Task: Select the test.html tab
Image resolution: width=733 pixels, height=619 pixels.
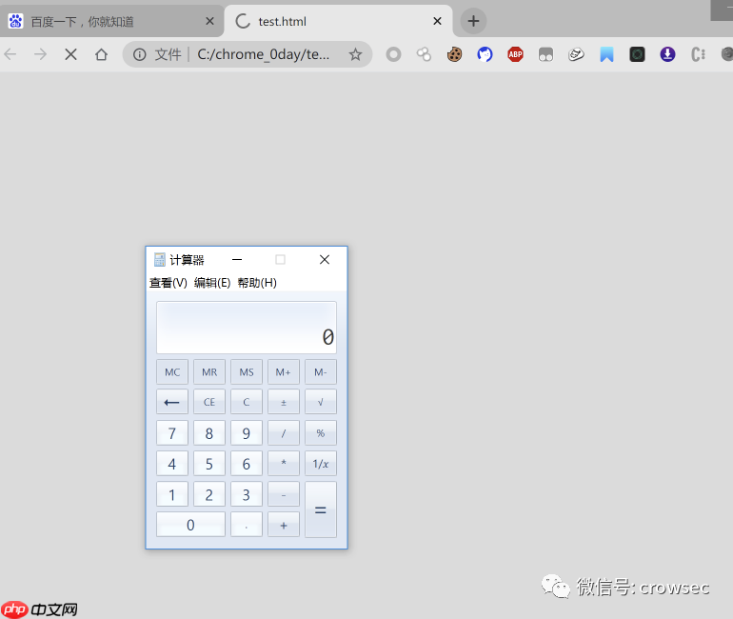Action: tap(339, 21)
